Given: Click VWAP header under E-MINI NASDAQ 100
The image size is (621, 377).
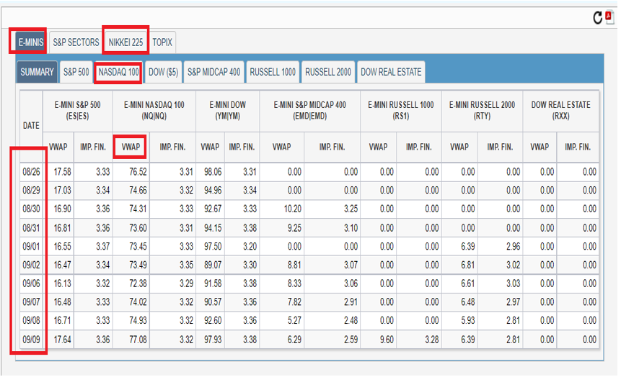Looking at the screenshot, I should (131, 147).
